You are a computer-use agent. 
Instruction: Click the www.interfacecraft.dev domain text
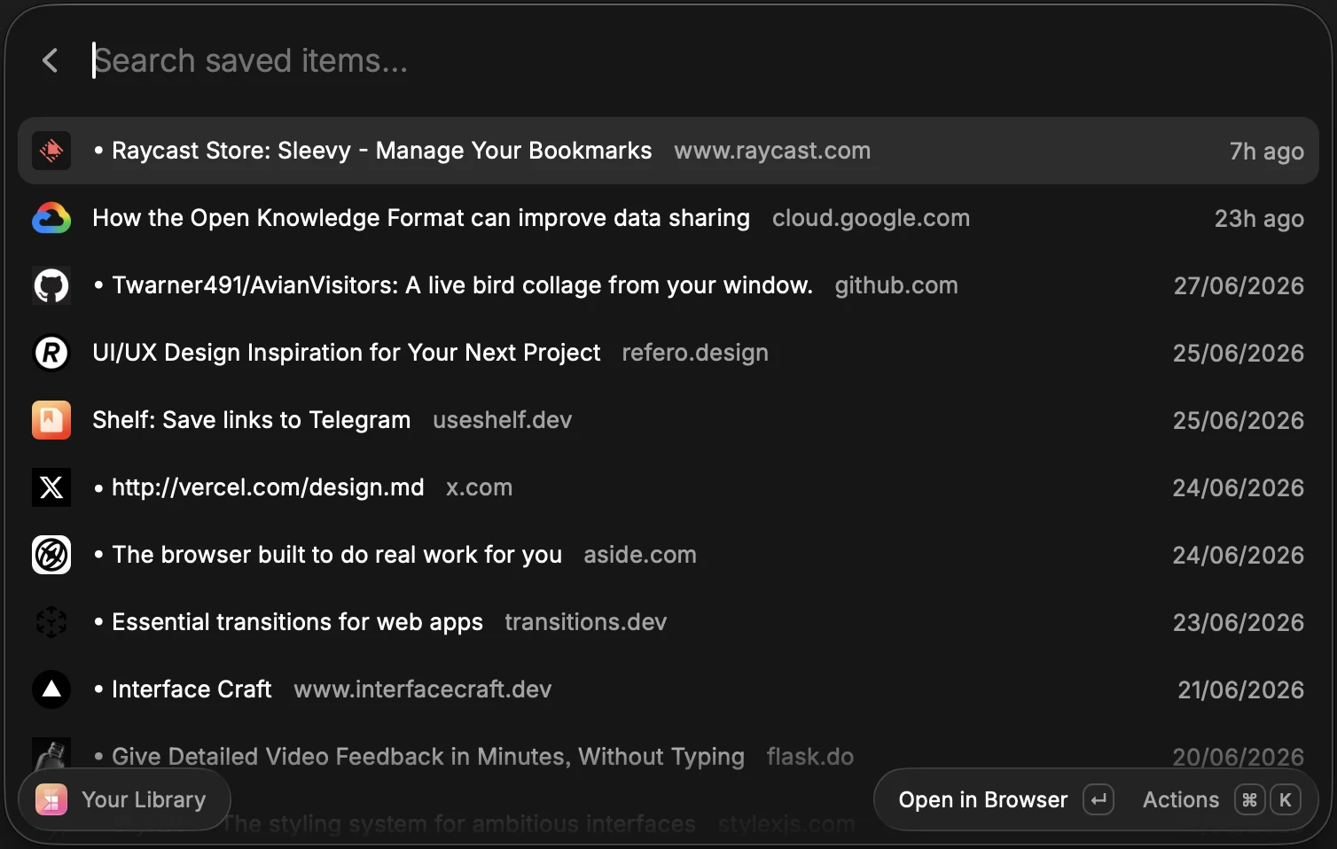[423, 689]
